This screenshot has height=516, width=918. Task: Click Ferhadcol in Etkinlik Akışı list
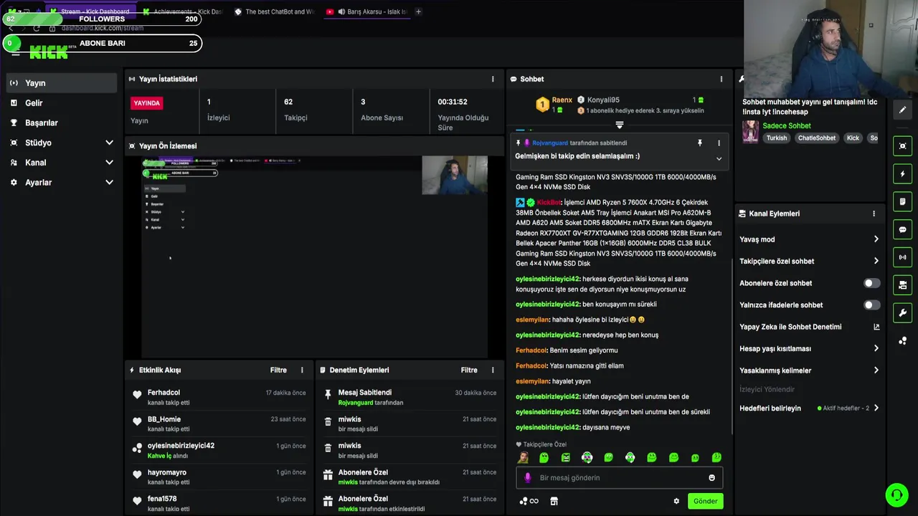click(164, 393)
